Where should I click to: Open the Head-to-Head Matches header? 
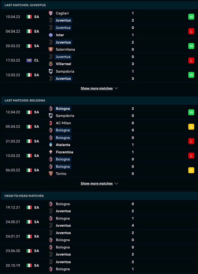pyautogui.click(x=99, y=196)
